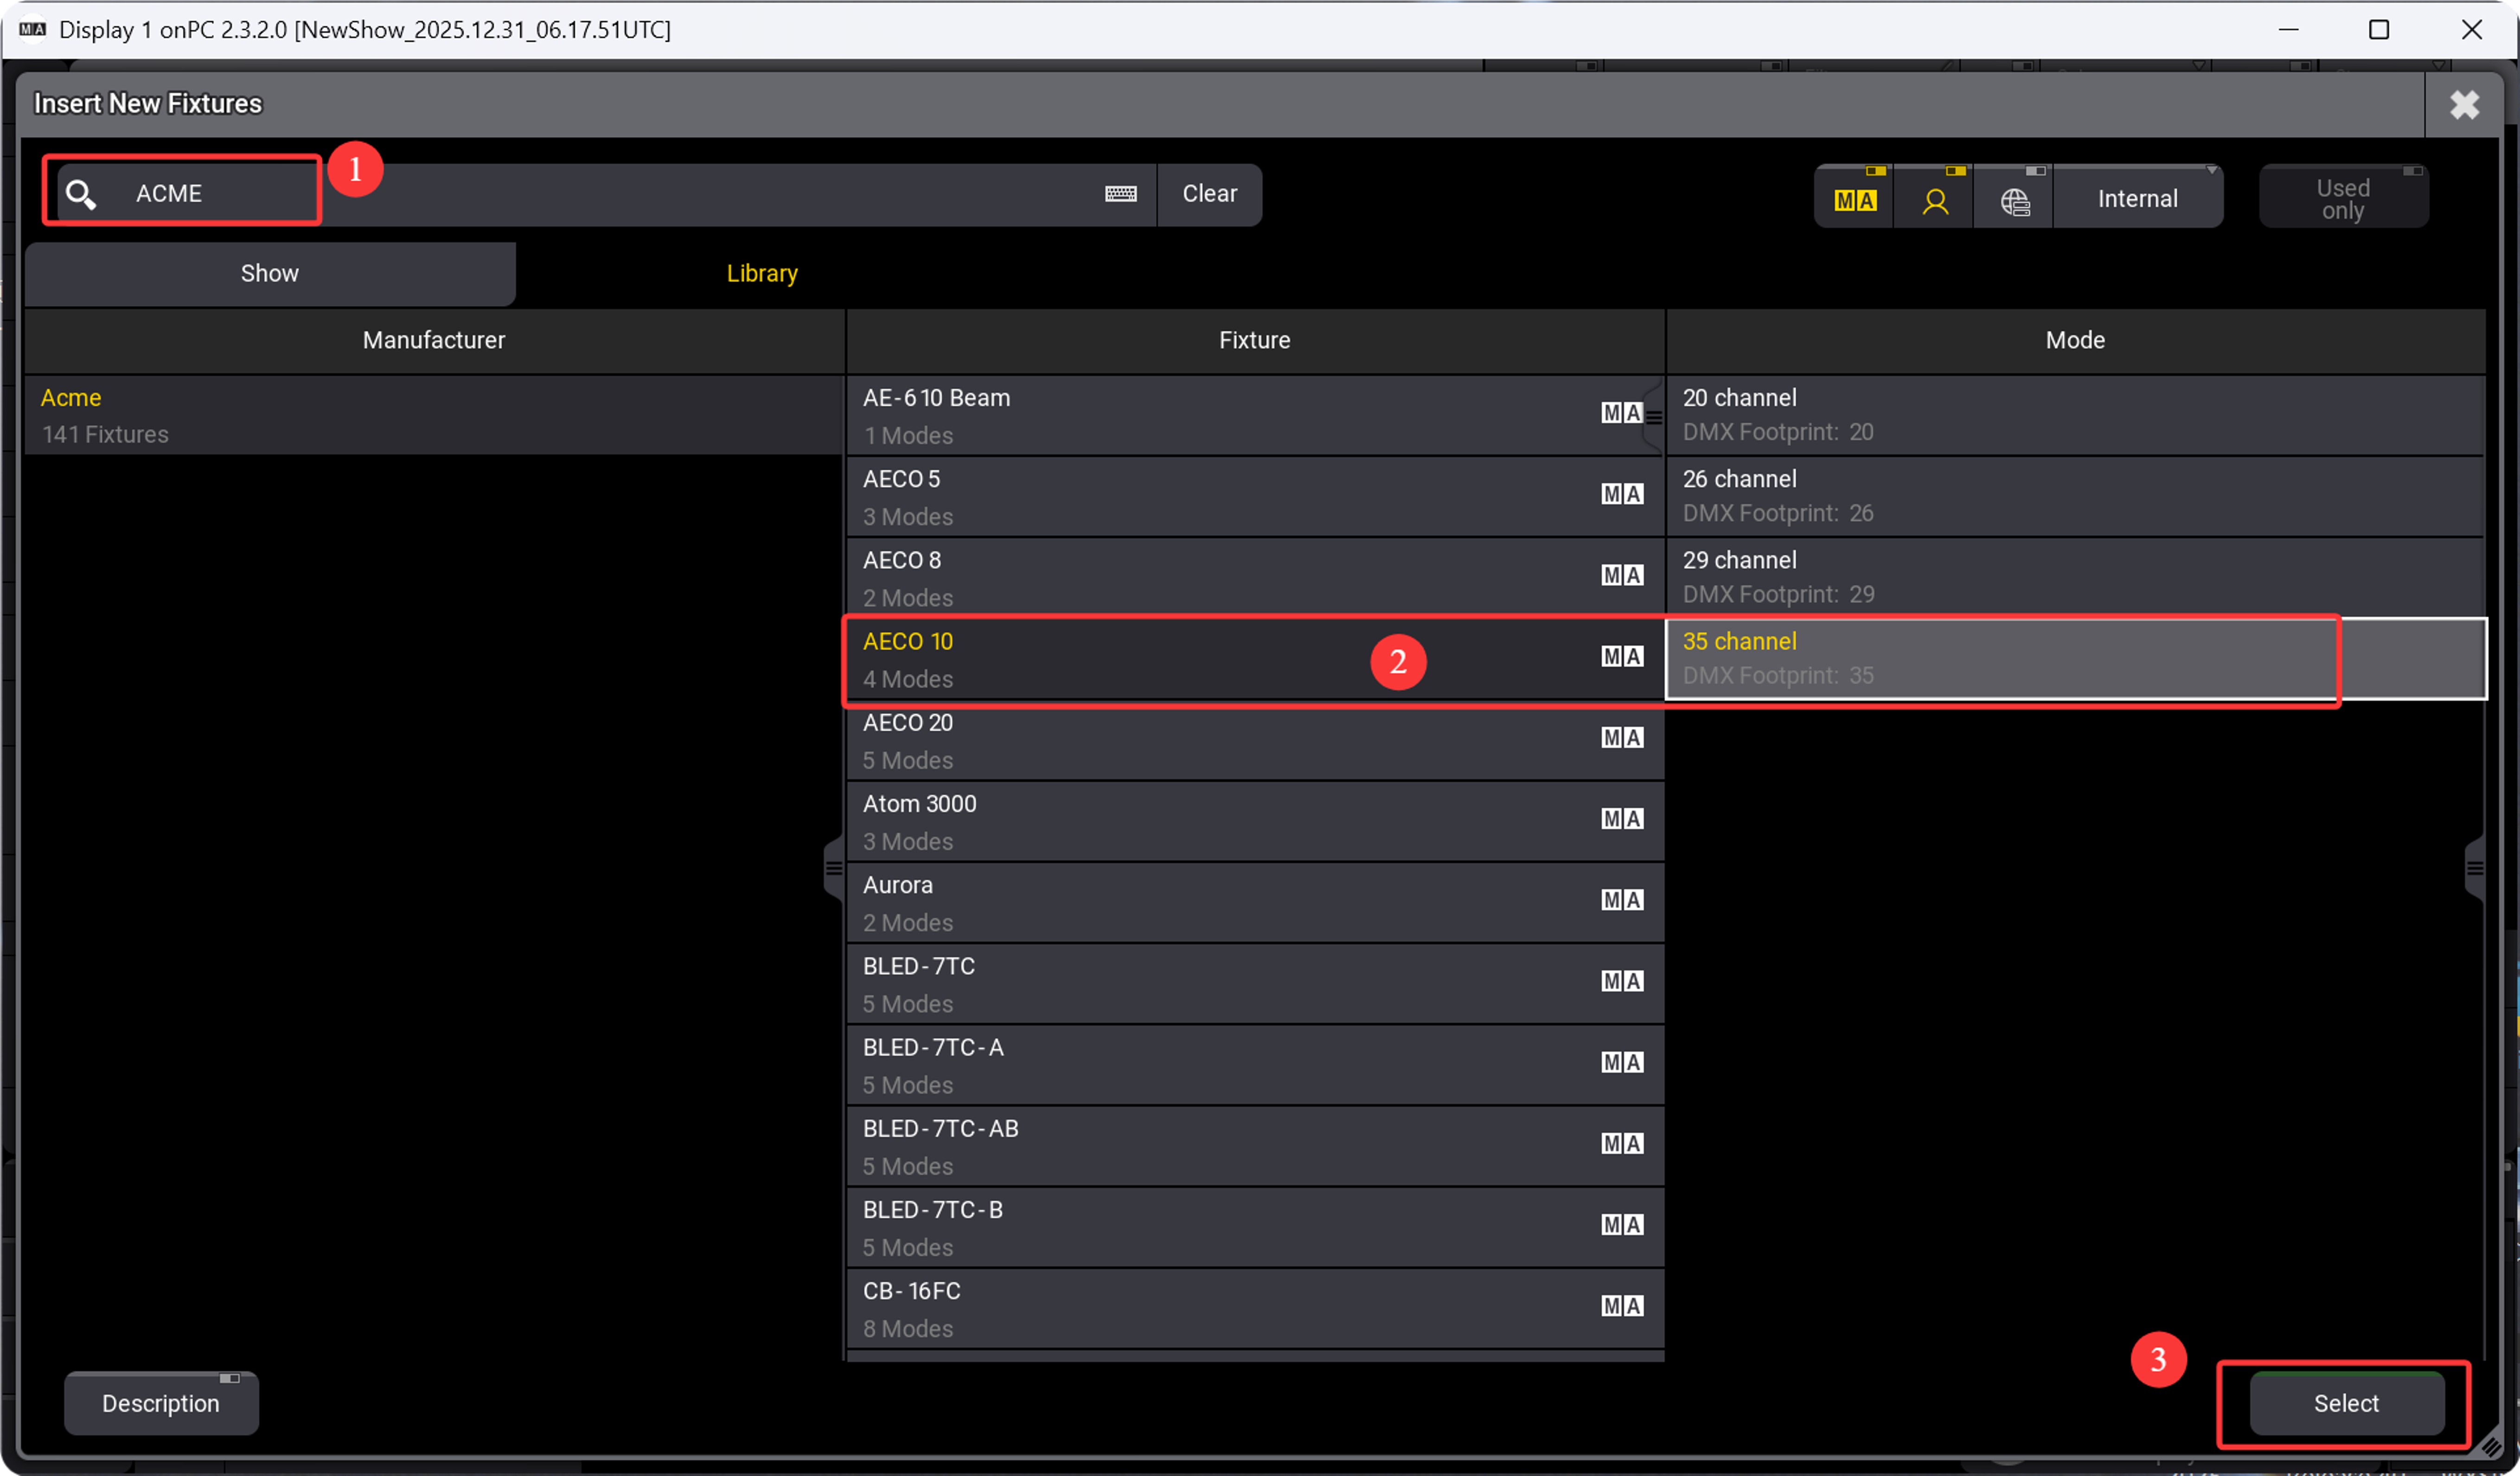Click splitter handle right of Mode column
The width and height of the screenshot is (2520, 1476).
click(x=2474, y=867)
